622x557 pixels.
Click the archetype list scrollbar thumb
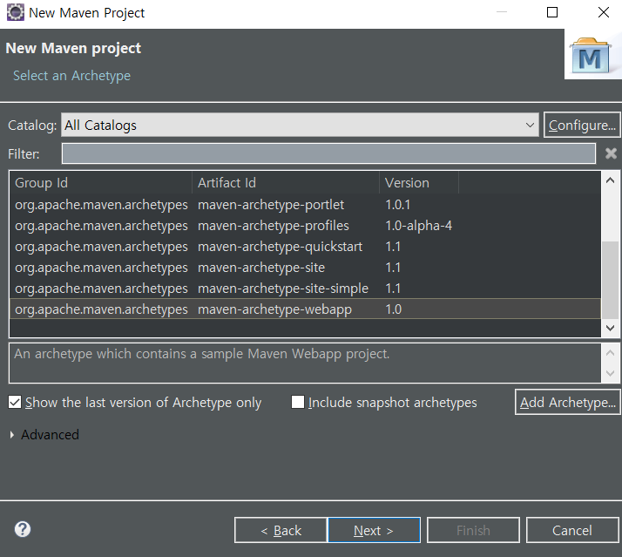(611, 280)
